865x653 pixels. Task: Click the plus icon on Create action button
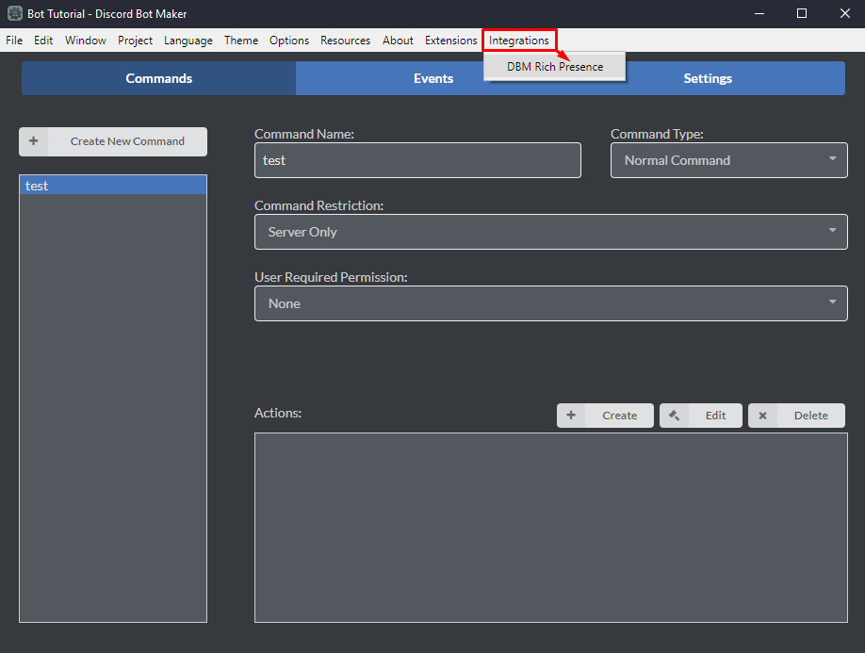click(x=571, y=416)
